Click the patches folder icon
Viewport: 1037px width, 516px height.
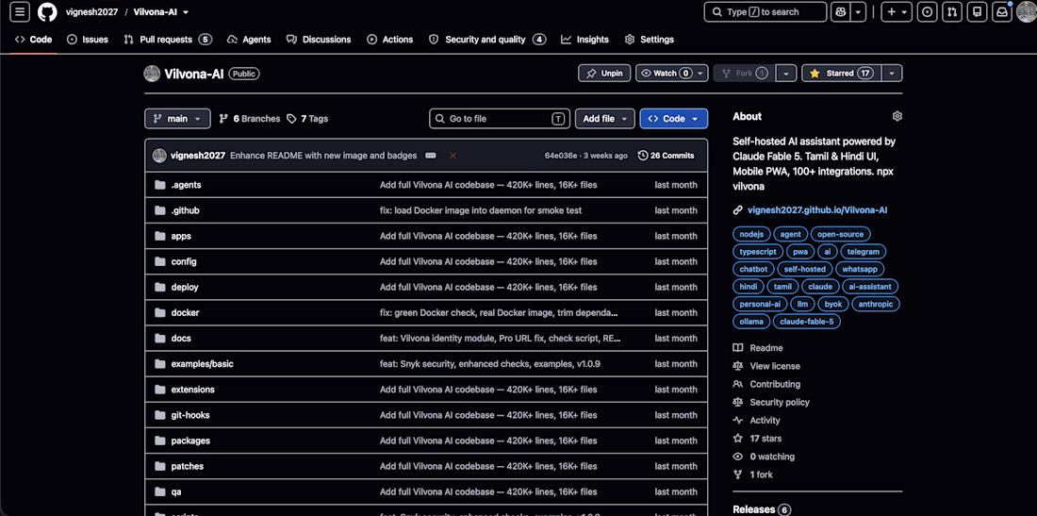(159, 466)
